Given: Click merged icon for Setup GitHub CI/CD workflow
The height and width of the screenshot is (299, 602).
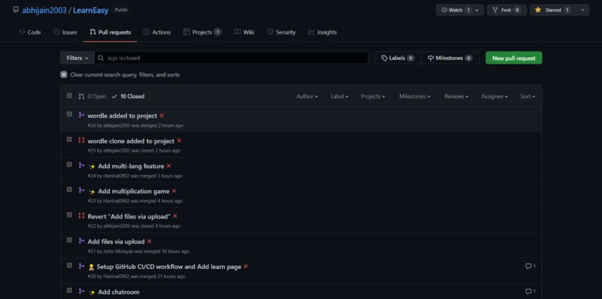Looking at the screenshot, I should pyautogui.click(x=81, y=265).
